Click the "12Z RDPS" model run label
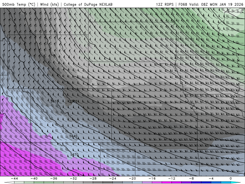The image size is (245, 184). (165, 4)
